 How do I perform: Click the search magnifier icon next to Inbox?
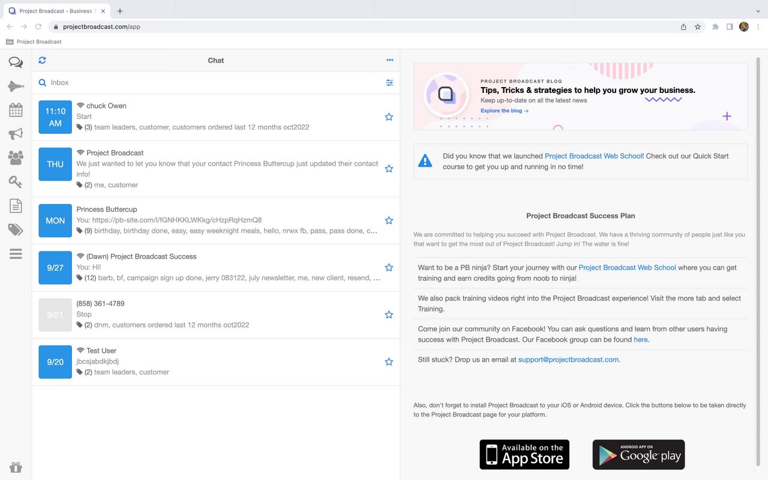43,83
